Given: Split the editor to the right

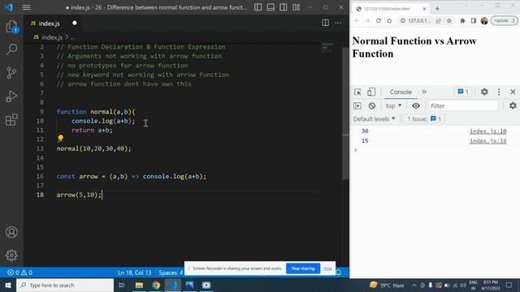Looking at the screenshot, I should pyautogui.click(x=325, y=23).
